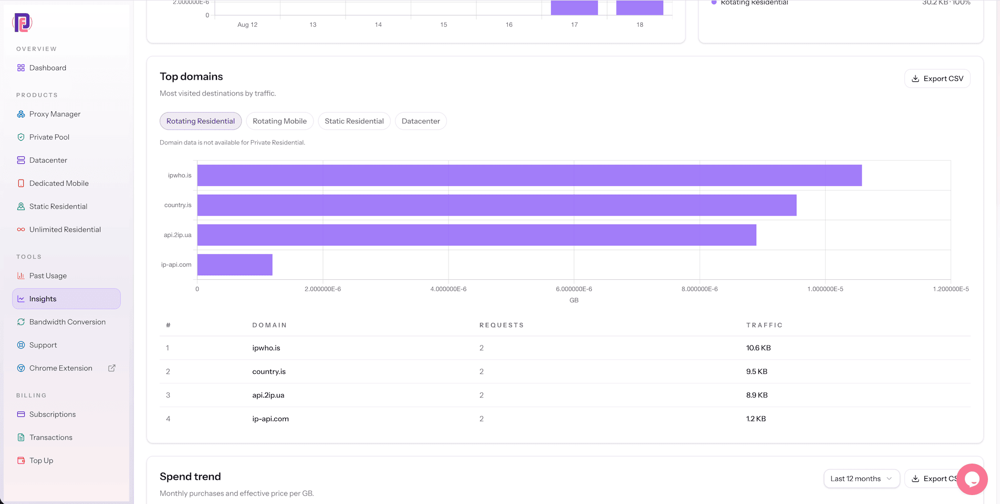The image size is (1000, 504).
Task: Click the ipwho.is bar in chart
Action: click(x=529, y=175)
